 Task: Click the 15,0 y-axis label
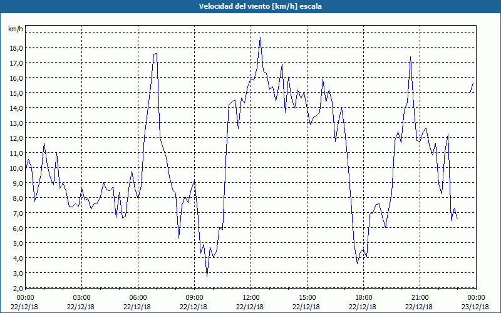pos(16,93)
